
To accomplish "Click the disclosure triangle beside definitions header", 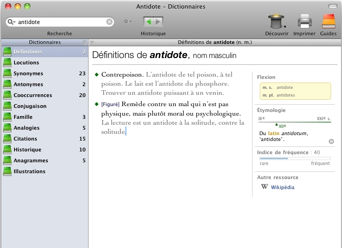I will click(92, 43).
